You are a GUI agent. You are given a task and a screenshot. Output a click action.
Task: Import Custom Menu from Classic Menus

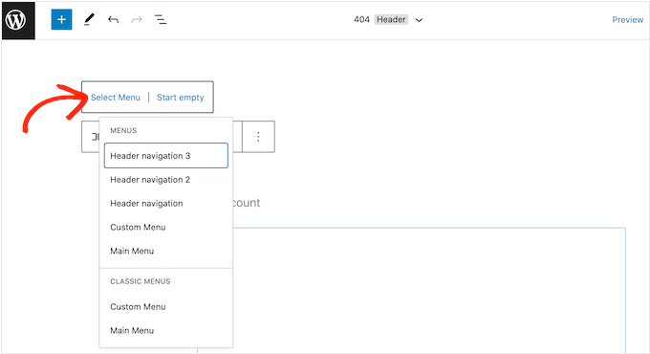[x=165, y=307]
